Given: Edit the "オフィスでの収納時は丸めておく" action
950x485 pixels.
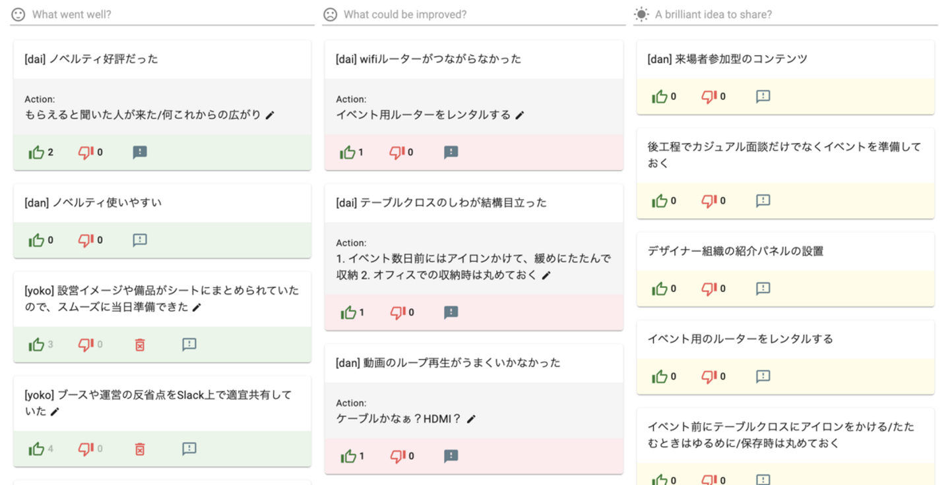Looking at the screenshot, I should [546, 276].
